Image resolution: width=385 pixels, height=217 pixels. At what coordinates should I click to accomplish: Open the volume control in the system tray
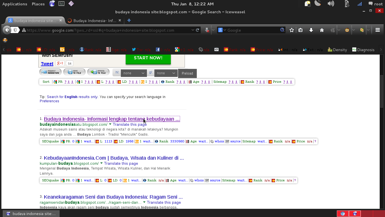[331, 4]
